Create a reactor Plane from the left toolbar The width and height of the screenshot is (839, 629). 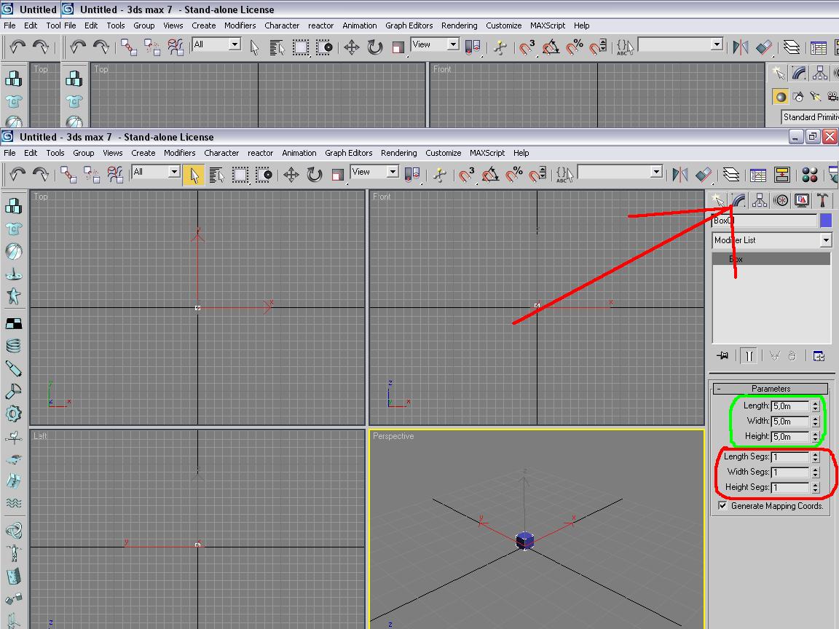(13, 323)
